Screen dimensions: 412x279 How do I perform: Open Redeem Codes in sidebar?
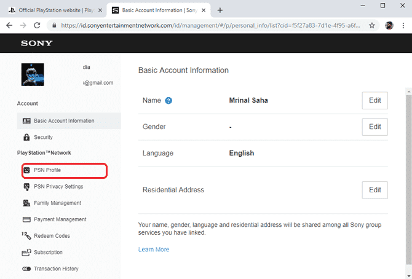coord(69,236)
